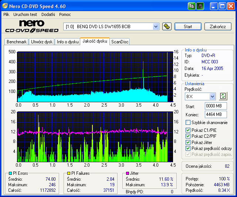Click the disabled Pokaż prędkość zapisu checkbox
Image resolution: width=237 pixels, height=197 pixels.
point(188,154)
